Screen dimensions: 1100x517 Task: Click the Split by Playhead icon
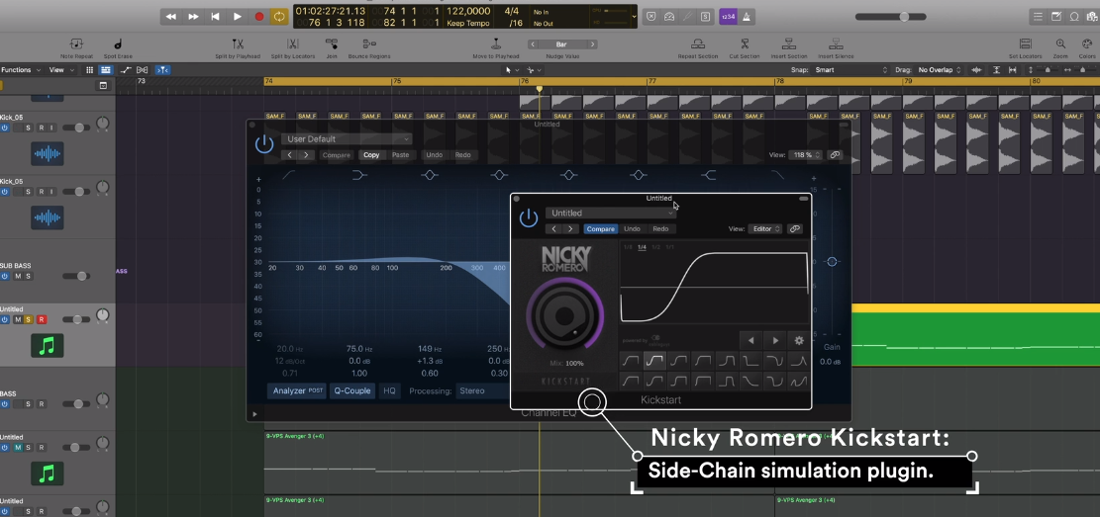[x=237, y=44]
